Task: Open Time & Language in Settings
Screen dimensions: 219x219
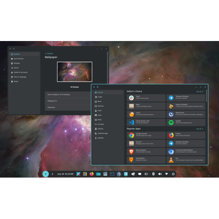Action: coord(24,77)
